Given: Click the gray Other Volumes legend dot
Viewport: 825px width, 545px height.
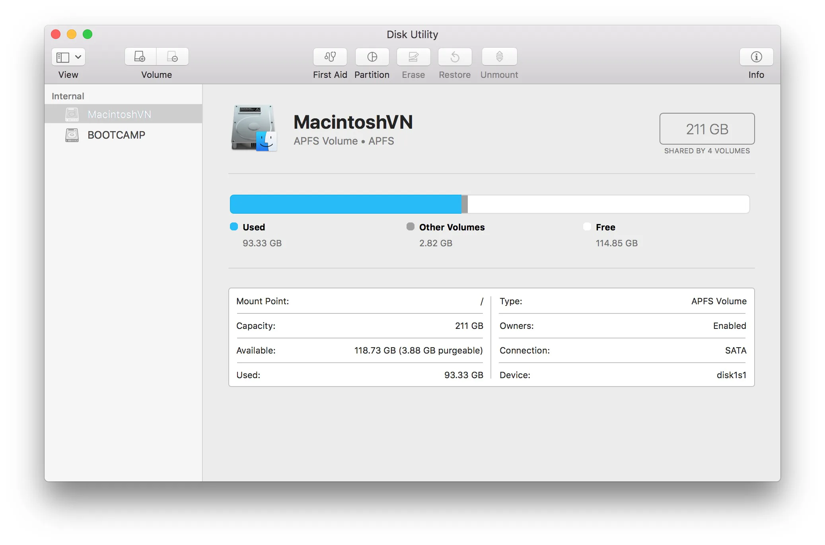Looking at the screenshot, I should click(x=411, y=226).
